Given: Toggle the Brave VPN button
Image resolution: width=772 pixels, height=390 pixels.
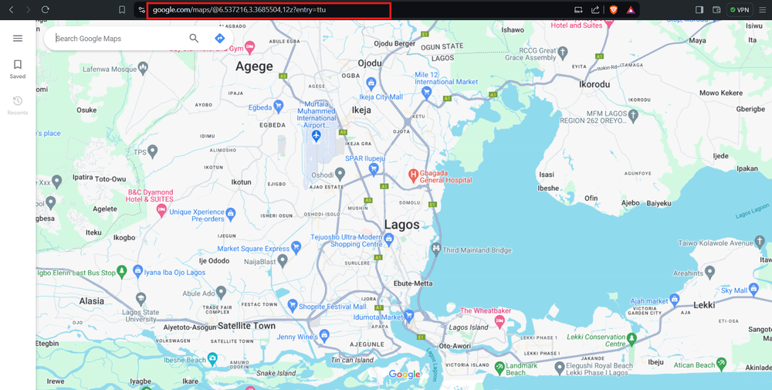Looking at the screenshot, I should [x=739, y=10].
